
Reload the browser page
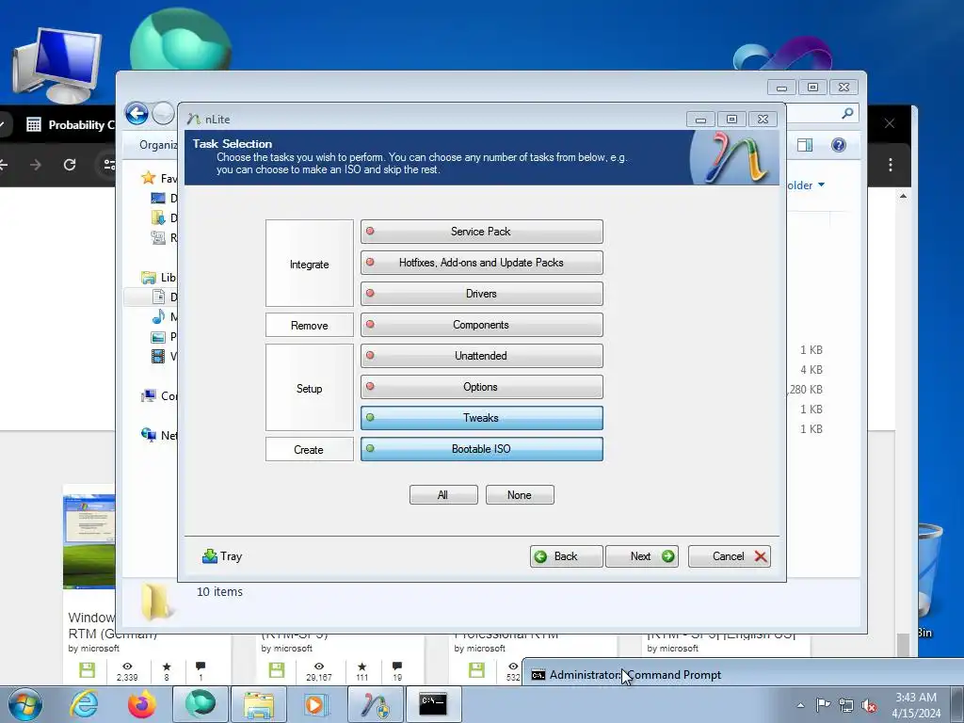pos(70,164)
